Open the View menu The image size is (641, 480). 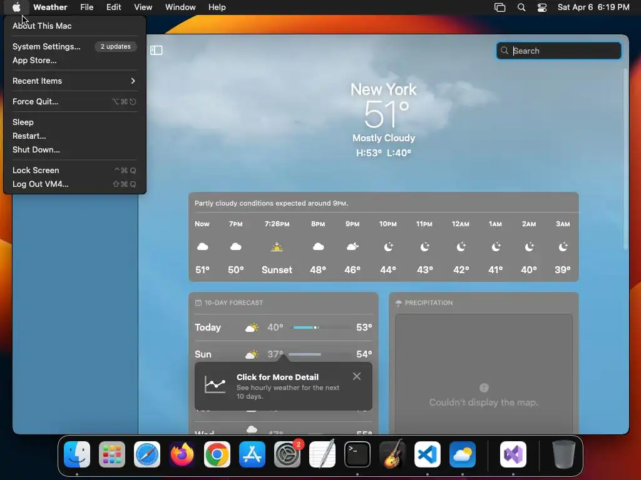pos(143,7)
